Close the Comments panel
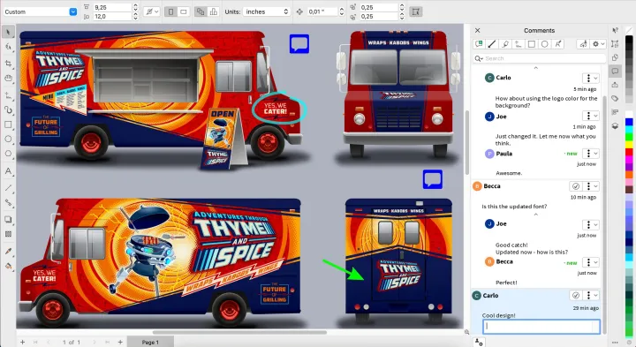 (x=477, y=30)
